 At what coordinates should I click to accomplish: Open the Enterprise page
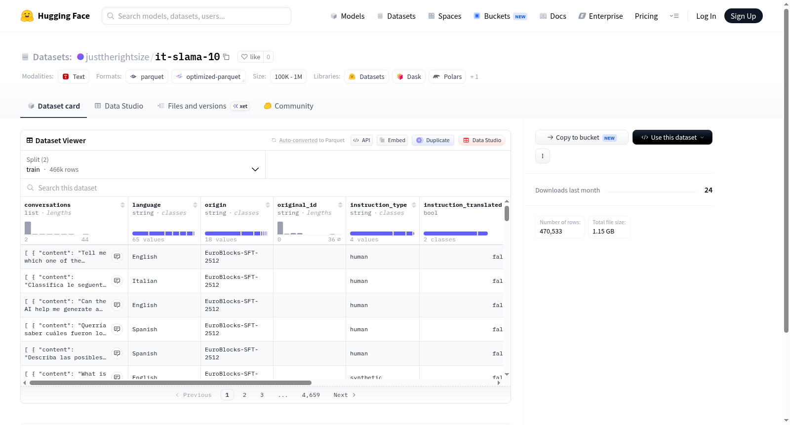pos(600,16)
